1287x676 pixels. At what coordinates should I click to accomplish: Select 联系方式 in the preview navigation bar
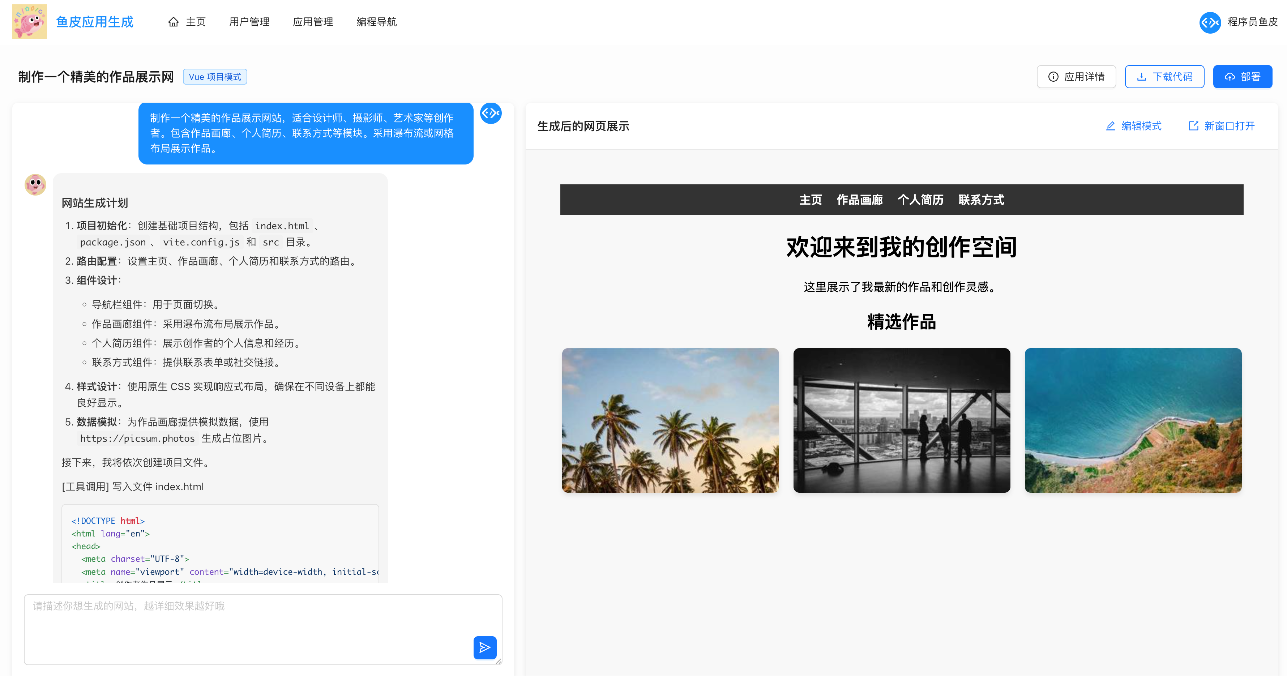(981, 200)
